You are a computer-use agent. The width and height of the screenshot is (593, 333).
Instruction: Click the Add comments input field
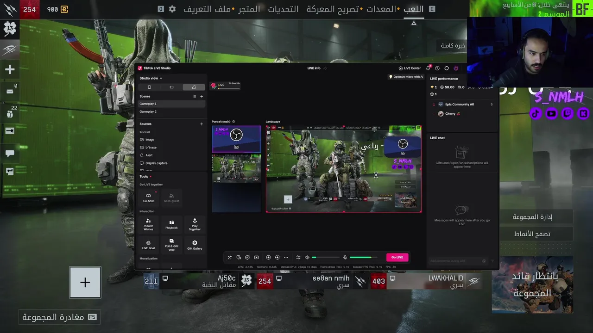pyautogui.click(x=459, y=261)
